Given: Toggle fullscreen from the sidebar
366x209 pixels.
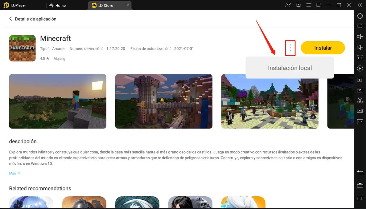Looking at the screenshot, I should (360, 58).
